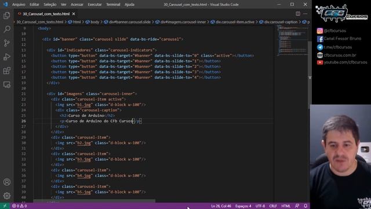Click the id="indicadores" div line

(x=102, y=51)
